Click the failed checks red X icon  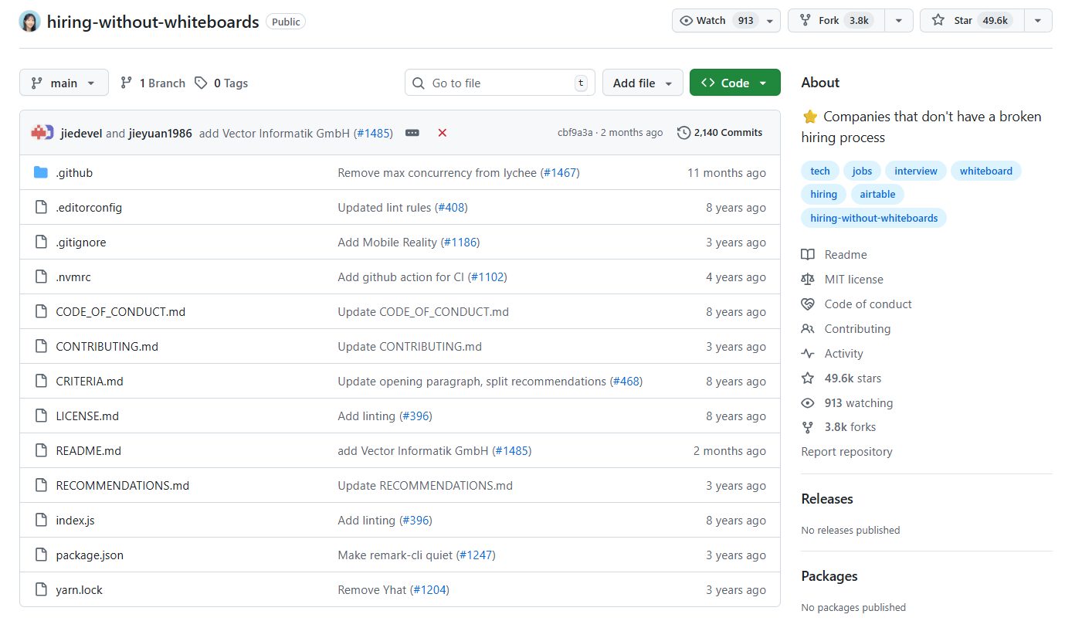(443, 133)
